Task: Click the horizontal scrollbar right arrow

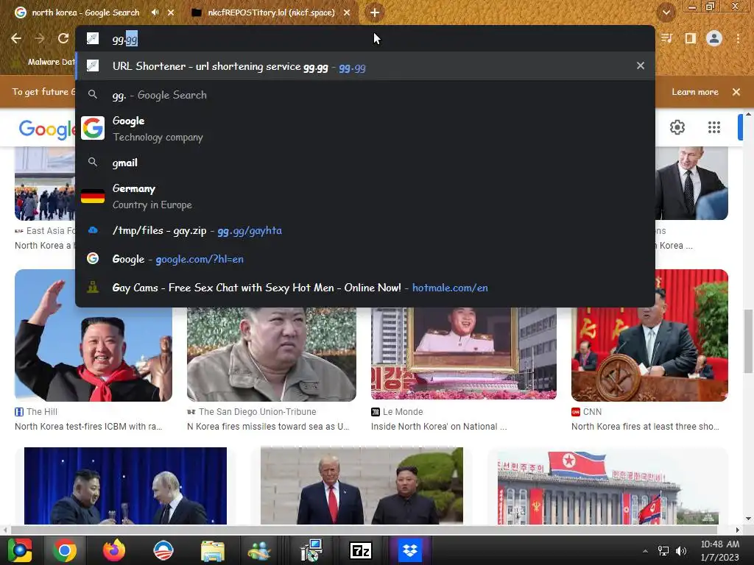Action: point(737,530)
